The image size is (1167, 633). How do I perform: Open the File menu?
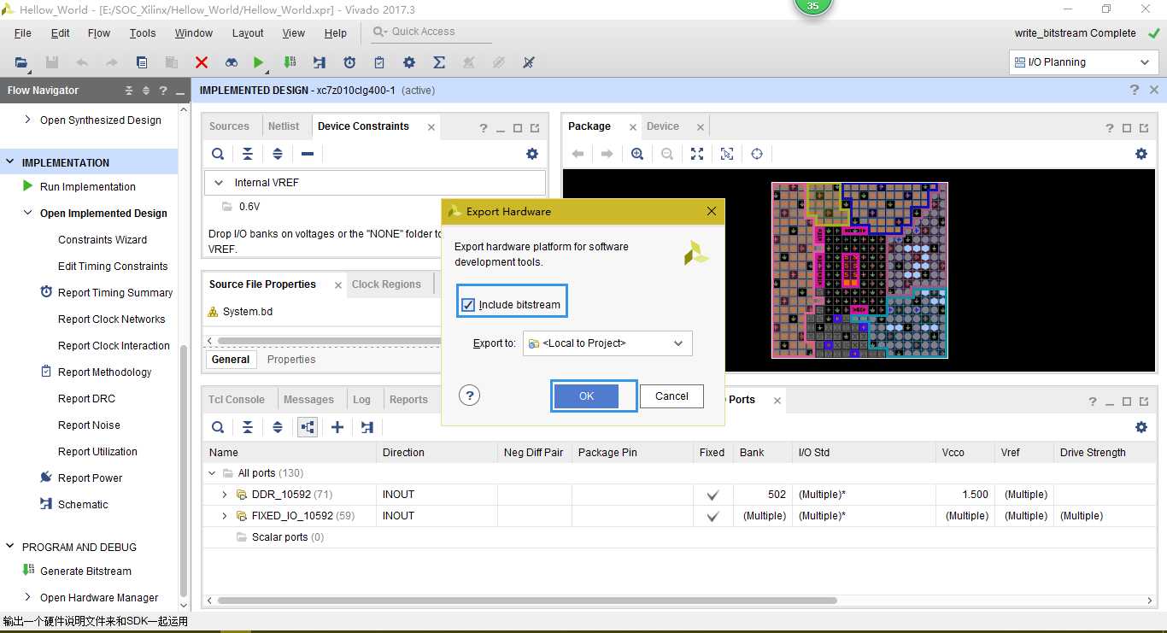coord(23,32)
